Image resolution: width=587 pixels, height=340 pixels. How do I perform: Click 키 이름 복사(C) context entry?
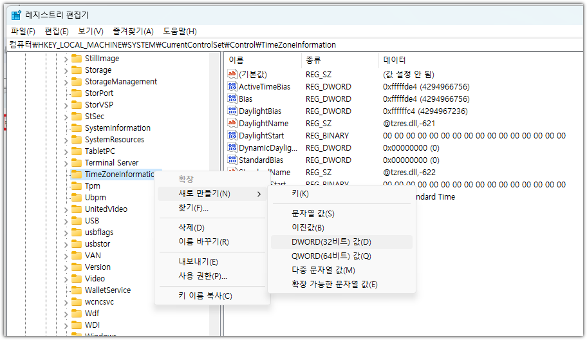[205, 296]
